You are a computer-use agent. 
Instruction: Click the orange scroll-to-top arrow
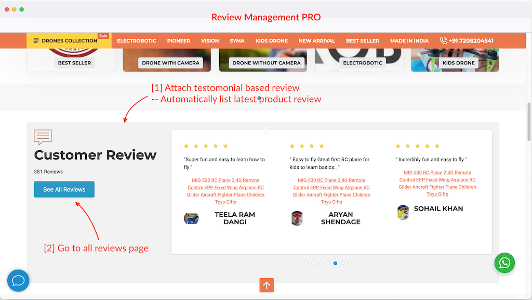click(266, 285)
